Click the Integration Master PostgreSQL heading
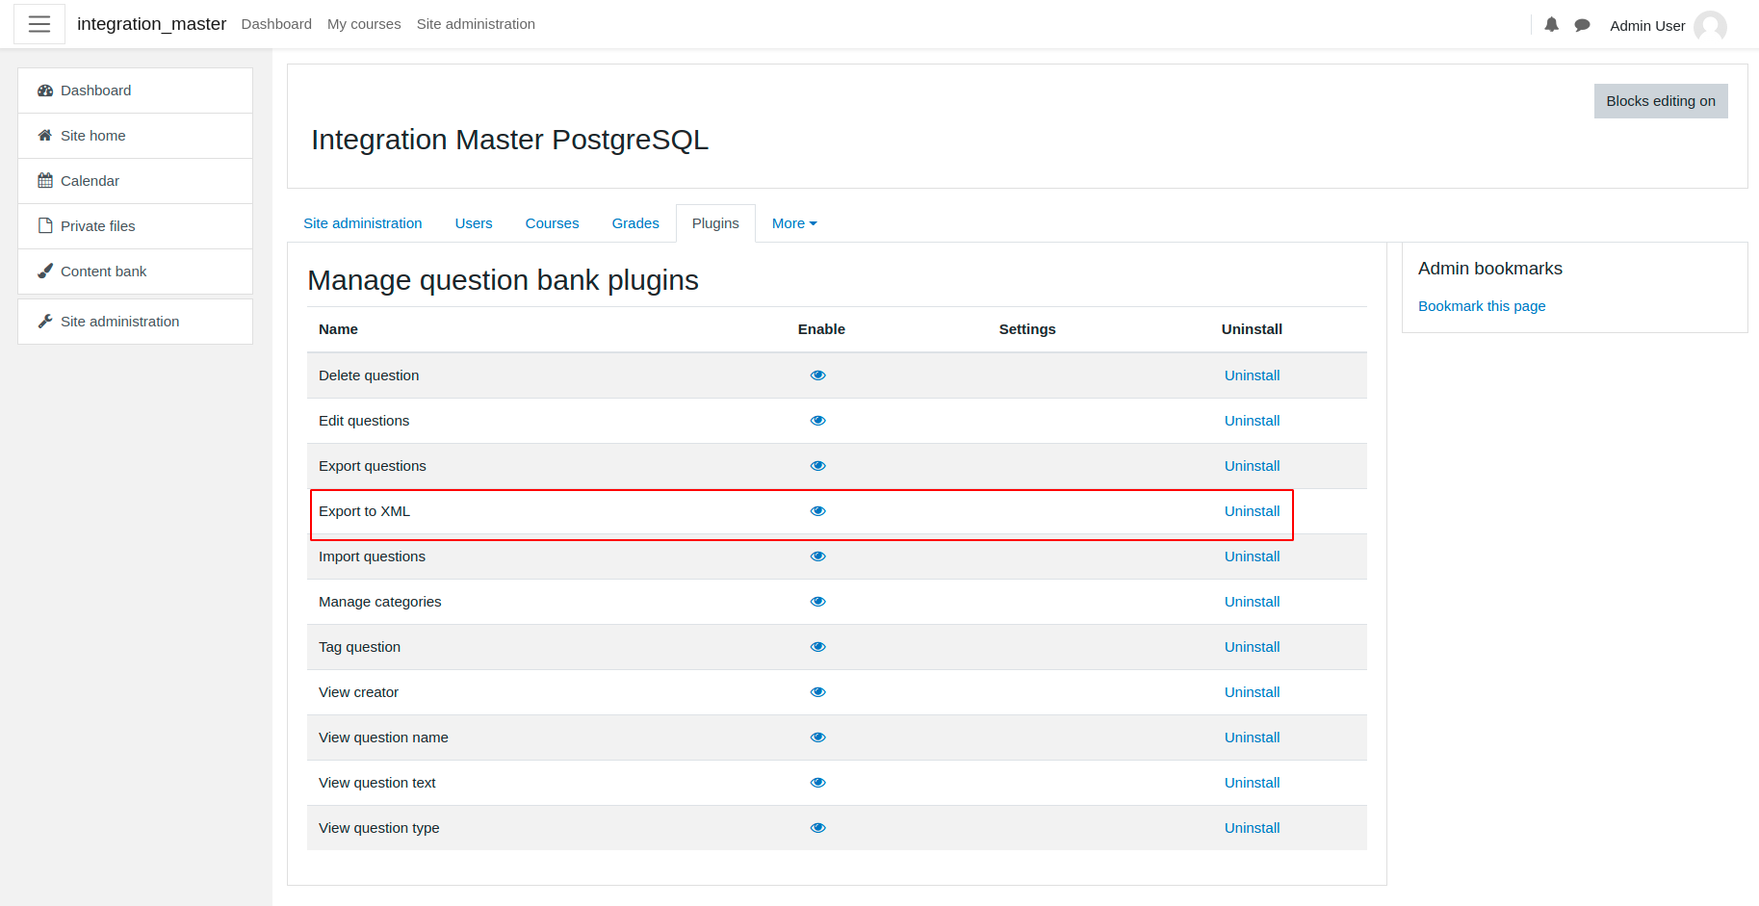Image resolution: width=1759 pixels, height=906 pixels. pos(509,140)
